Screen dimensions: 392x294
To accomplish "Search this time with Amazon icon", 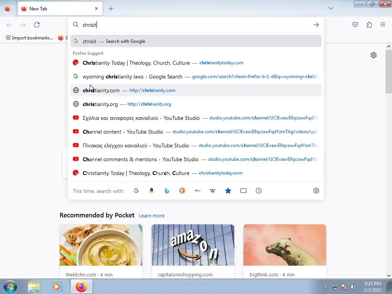I will 152,191.
